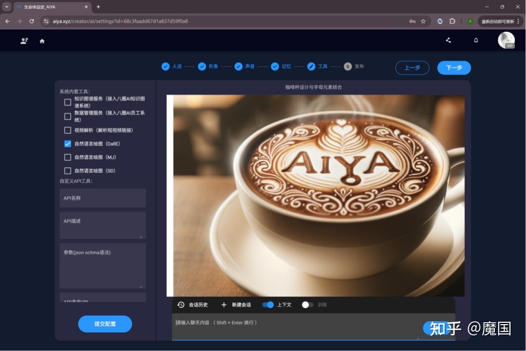This screenshot has height=351, width=526.
Task: Click the share icon in header
Action: [449, 40]
